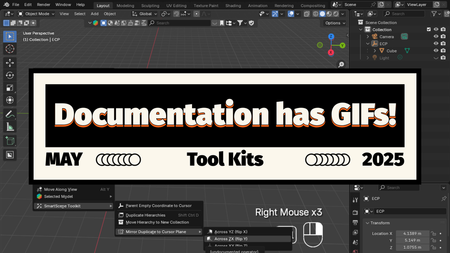This screenshot has height=253, width=450.
Task: Click new scene duplicate icon beside Scene
Action: point(381,4)
